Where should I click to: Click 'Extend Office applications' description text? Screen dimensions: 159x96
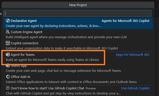coord(71,82)
